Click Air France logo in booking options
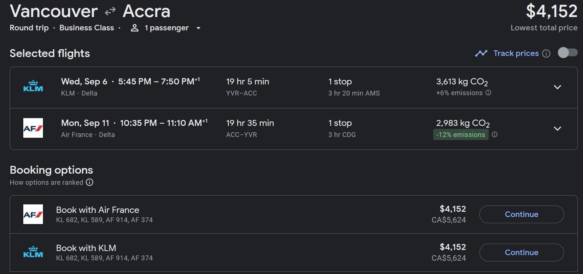The height and width of the screenshot is (274, 583). tap(33, 214)
